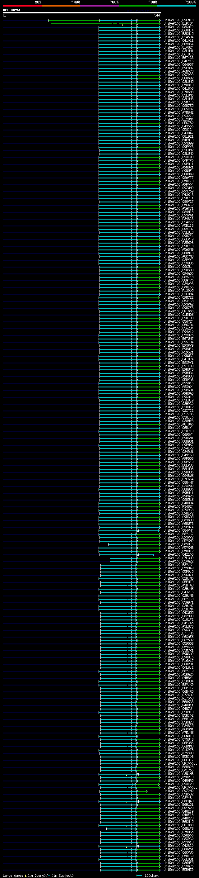Select the UniRef100_B9SPV2 label

[x=178, y=537]
